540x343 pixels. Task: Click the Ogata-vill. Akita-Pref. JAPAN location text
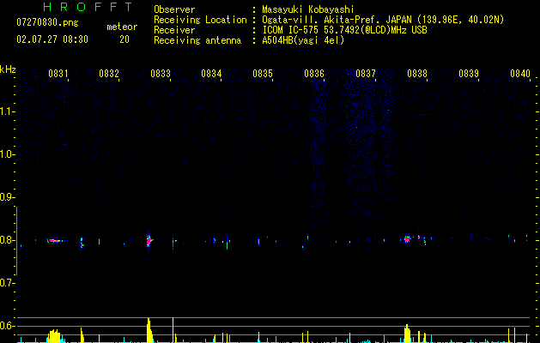pyautogui.click(x=383, y=20)
